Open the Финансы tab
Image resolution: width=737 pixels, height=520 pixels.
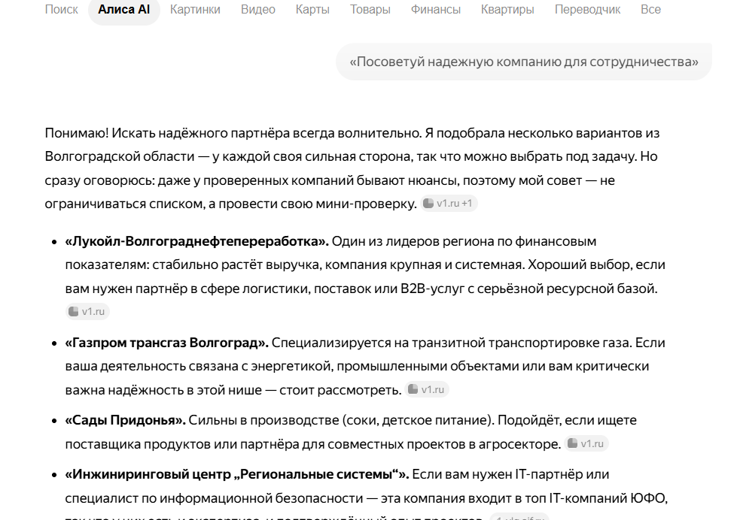click(x=436, y=9)
